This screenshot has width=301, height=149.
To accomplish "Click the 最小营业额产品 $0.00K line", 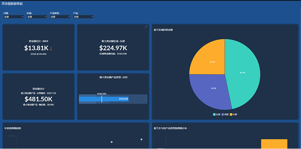I will (38, 105).
